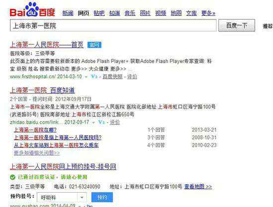Click the Baidu paw logo
Viewport: 273px width, 207px height.
point(32,9)
